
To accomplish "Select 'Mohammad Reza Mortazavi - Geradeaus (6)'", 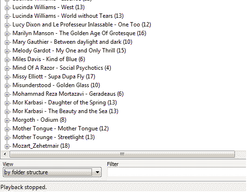I will [x=68, y=94].
